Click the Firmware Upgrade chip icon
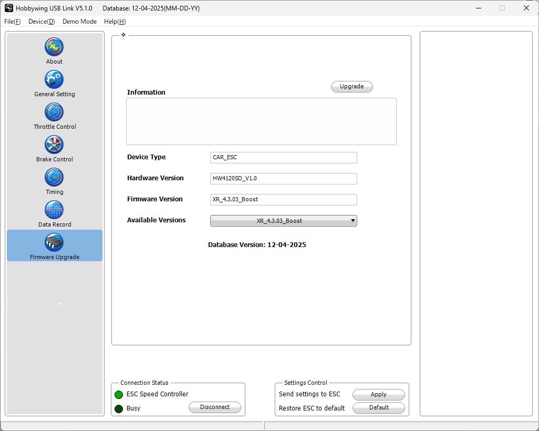This screenshot has width=539, height=431. click(x=54, y=242)
